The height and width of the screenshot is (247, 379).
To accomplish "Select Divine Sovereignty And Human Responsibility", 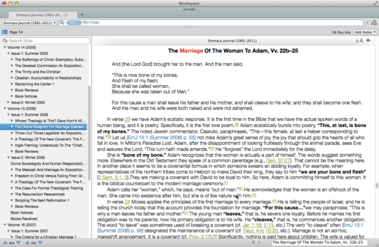I will pyautogui.click(x=48, y=164).
